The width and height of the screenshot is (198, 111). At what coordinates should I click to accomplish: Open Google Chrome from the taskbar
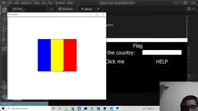73,108
